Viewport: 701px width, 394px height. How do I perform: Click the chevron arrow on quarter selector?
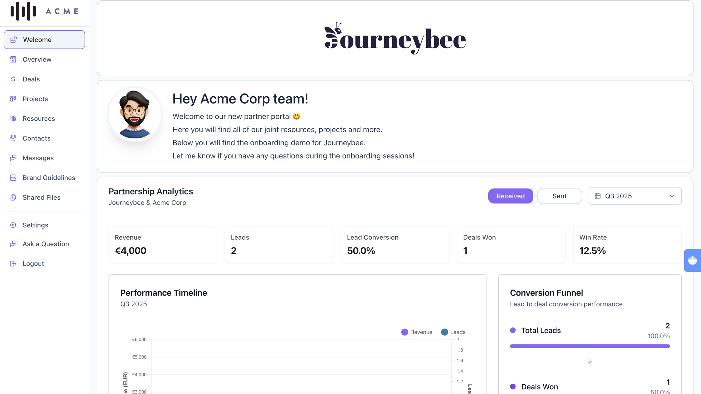(x=671, y=196)
